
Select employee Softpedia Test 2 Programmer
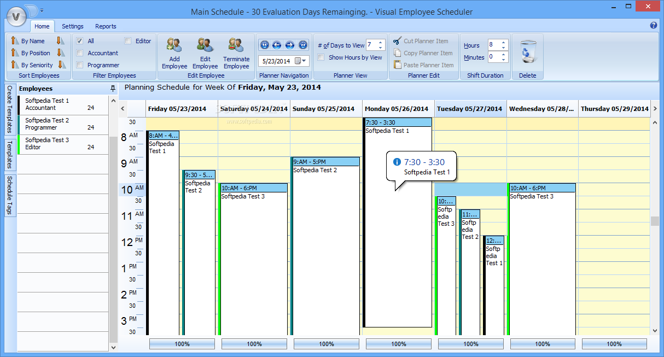click(63, 124)
